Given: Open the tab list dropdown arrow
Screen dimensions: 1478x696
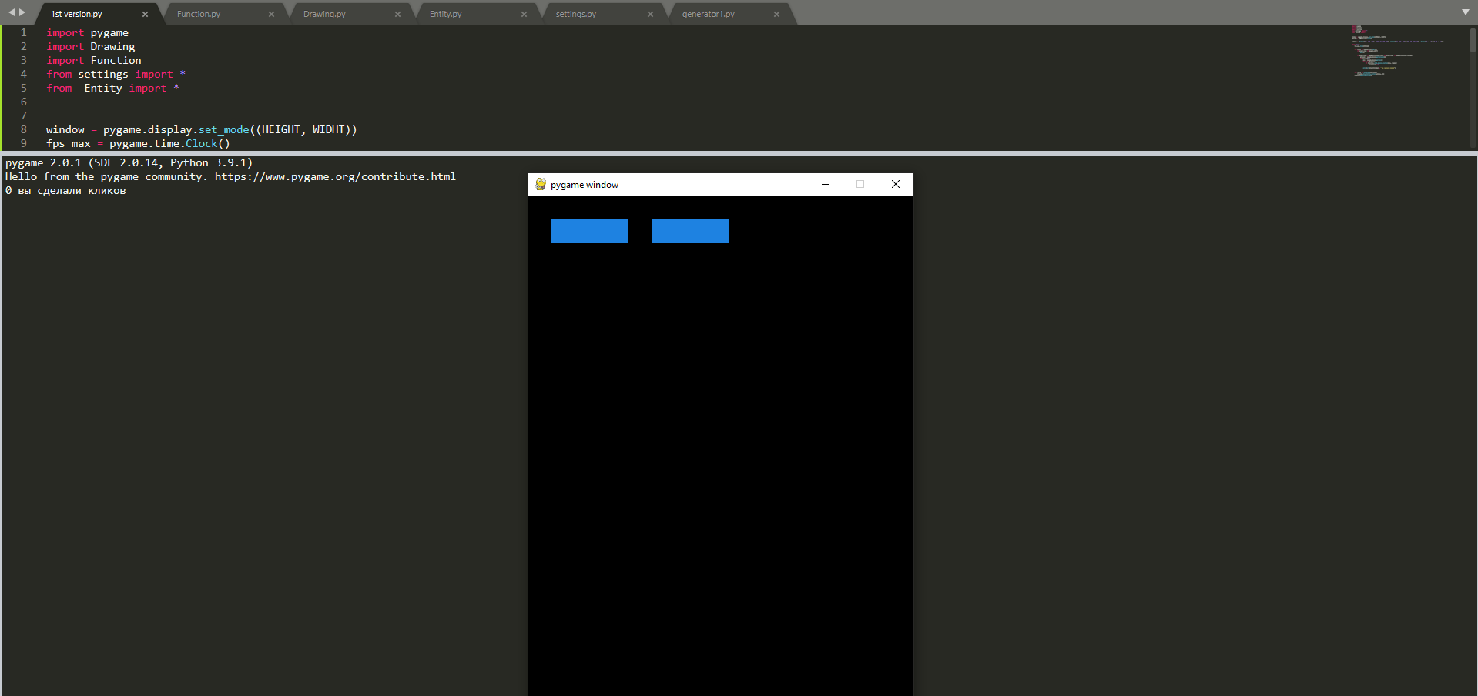Looking at the screenshot, I should pos(1466,12).
